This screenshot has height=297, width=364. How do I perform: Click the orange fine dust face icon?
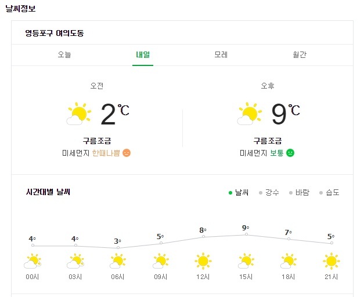pyautogui.click(x=127, y=153)
